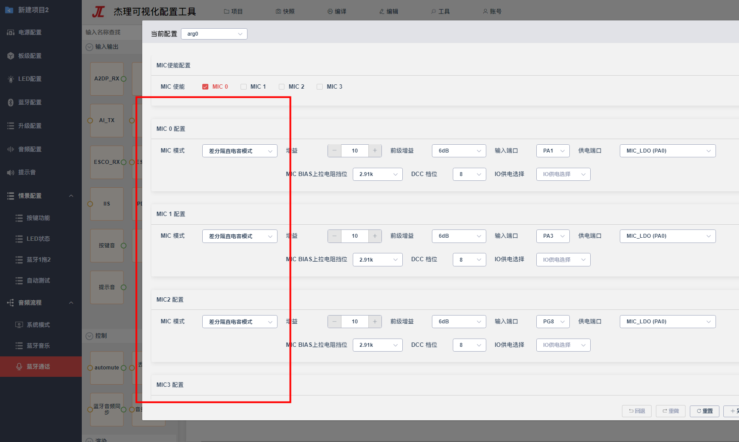This screenshot has height=442, width=739.
Task: Collapse the 情景配置 section
Action: tap(71, 196)
